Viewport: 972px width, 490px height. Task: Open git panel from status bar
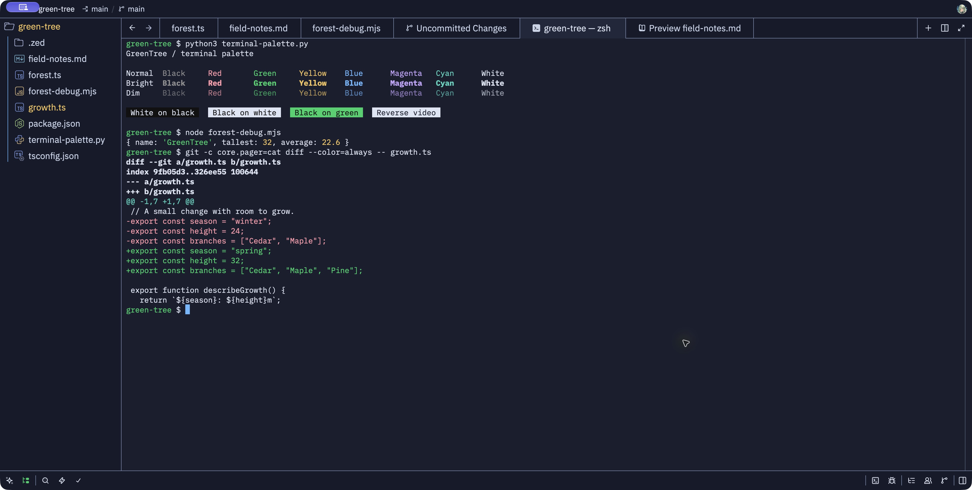point(944,481)
